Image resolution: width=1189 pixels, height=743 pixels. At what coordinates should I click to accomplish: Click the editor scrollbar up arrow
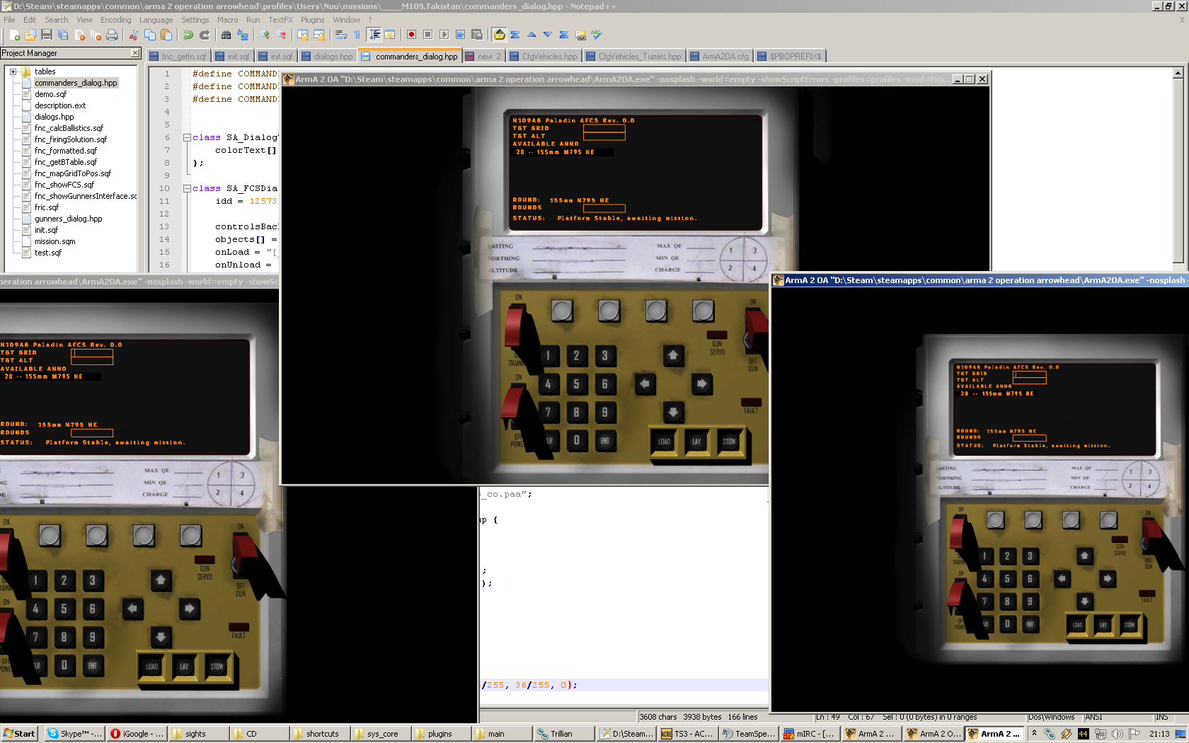pyautogui.click(x=1178, y=73)
